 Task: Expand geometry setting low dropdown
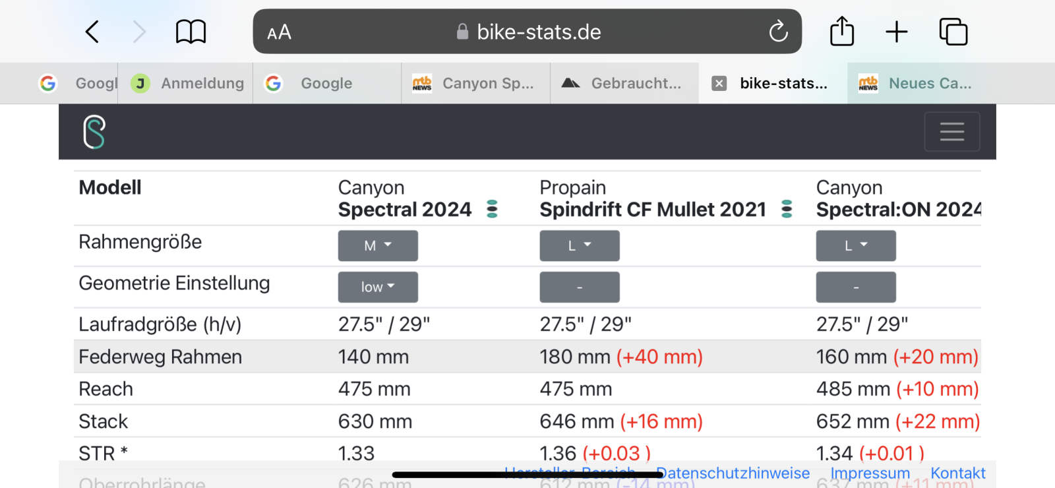pos(378,287)
